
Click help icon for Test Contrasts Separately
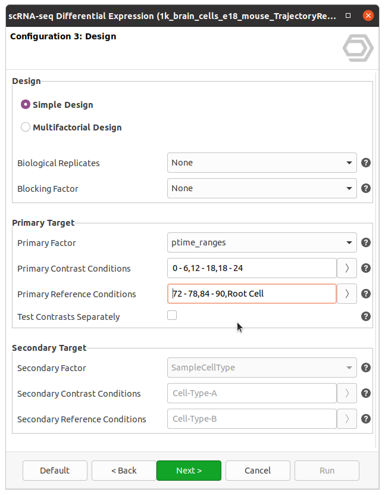pyautogui.click(x=366, y=316)
